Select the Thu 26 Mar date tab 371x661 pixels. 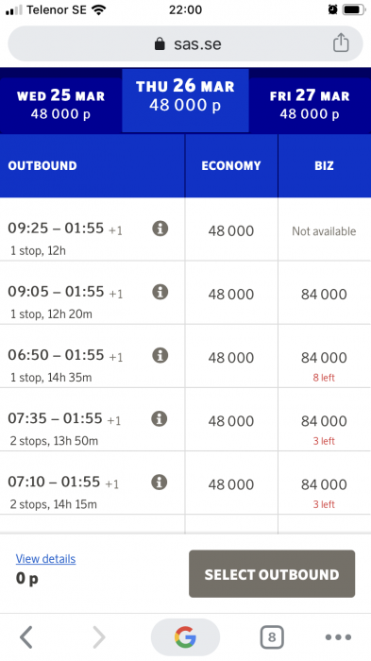tap(185, 100)
